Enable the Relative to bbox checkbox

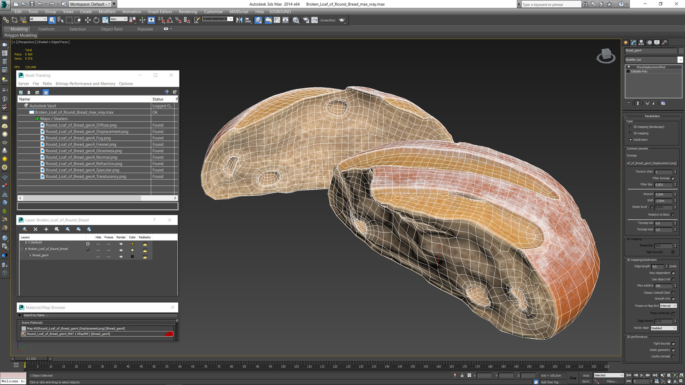tap(673, 215)
